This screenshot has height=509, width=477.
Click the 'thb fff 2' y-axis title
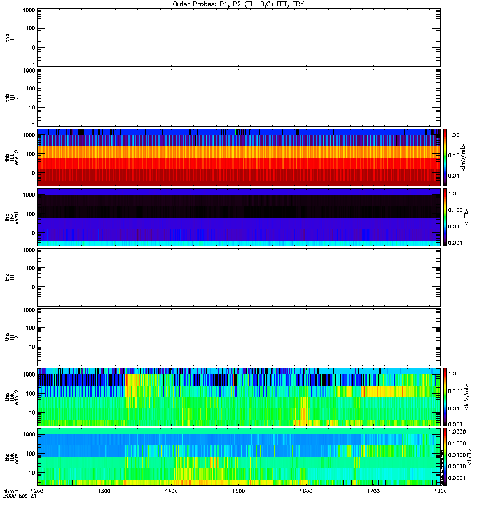tap(11, 97)
